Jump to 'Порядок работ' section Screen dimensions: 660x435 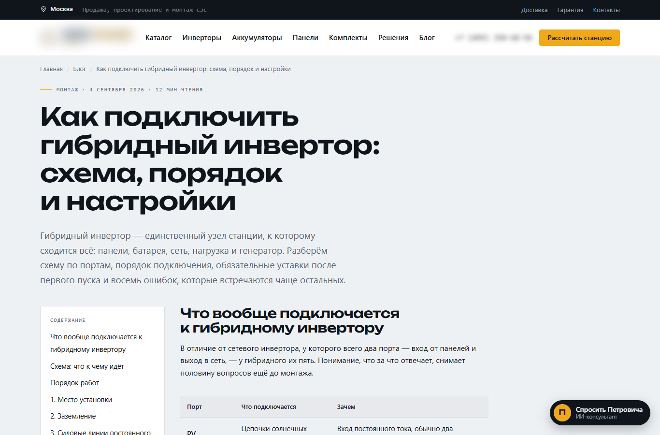point(74,383)
